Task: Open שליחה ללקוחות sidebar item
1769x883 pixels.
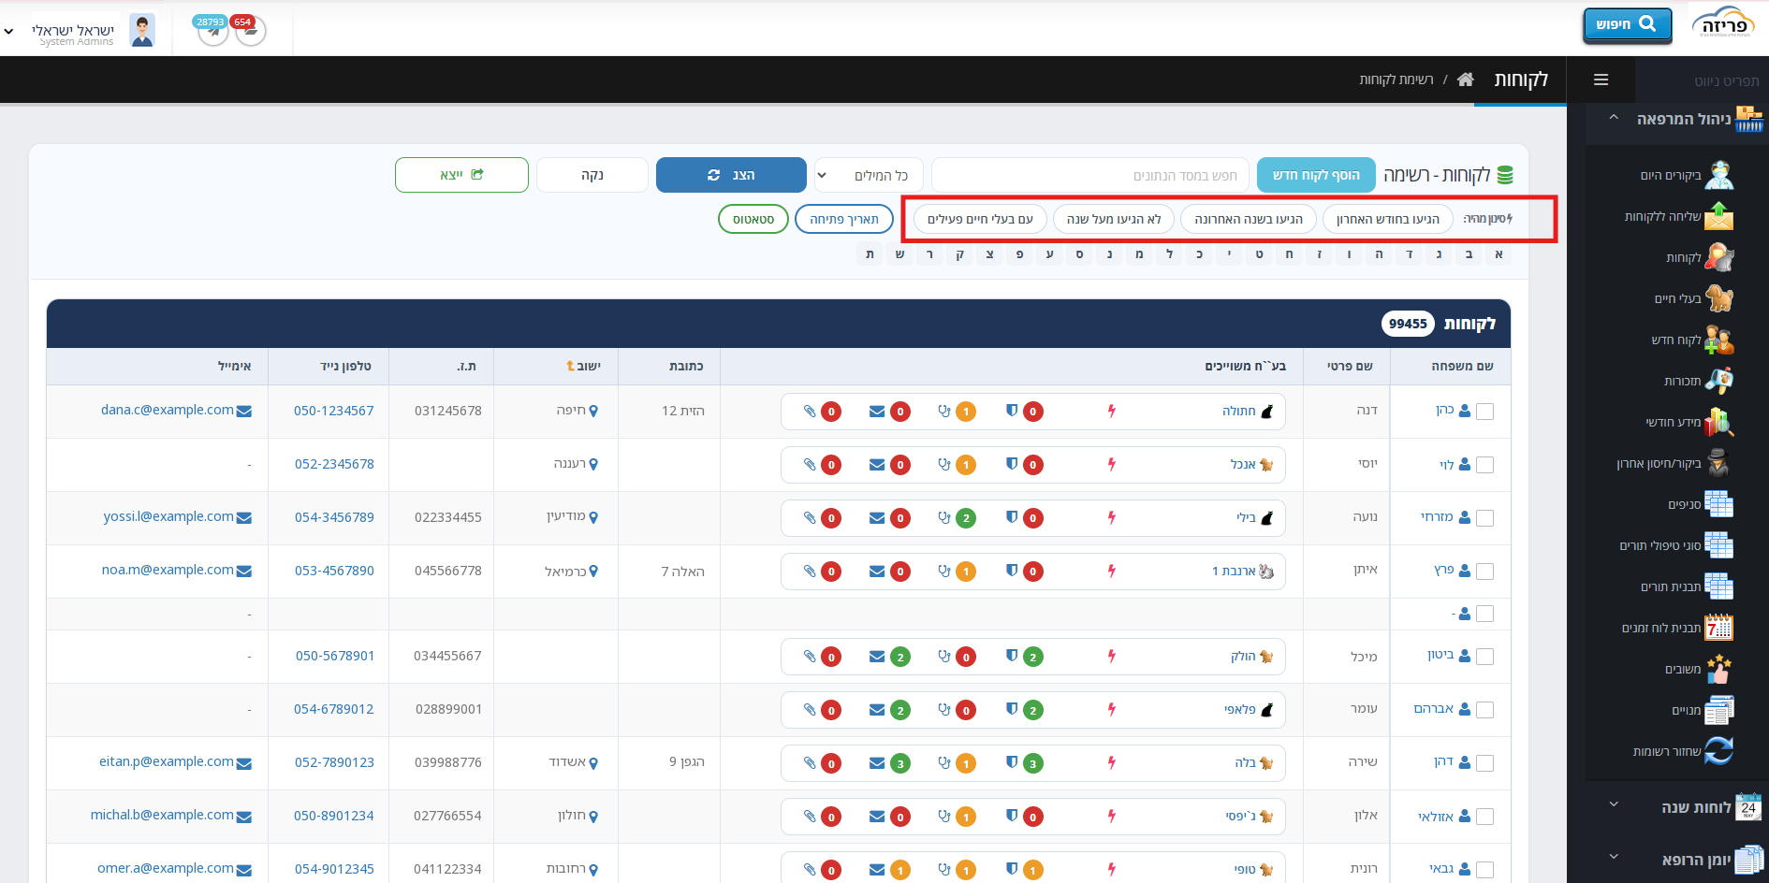Action: [1678, 216]
